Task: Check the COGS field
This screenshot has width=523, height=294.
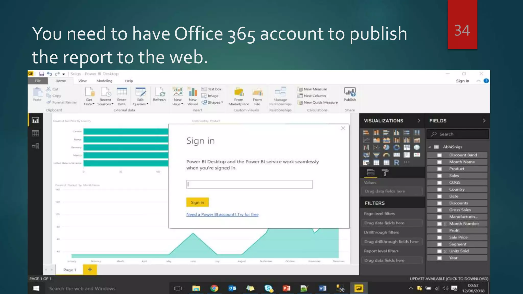Action: (x=439, y=182)
